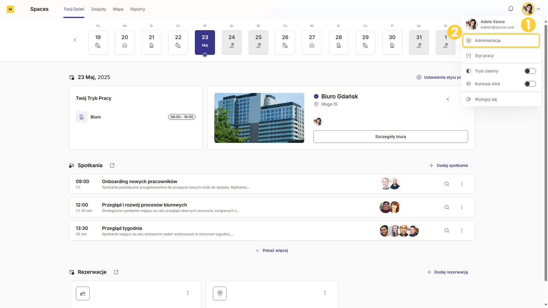The height and width of the screenshot is (308, 548).
Task: Expand list with Pokaż więcej
Action: click(272, 250)
